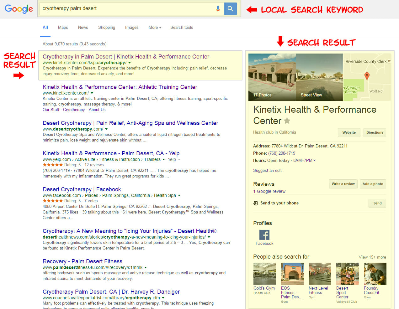This screenshot has height=309, width=399.
Task: Click About 9,070 results text
Action: 75,44
